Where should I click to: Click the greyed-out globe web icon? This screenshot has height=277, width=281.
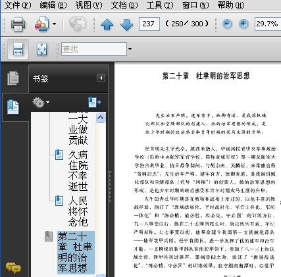click(x=77, y=24)
